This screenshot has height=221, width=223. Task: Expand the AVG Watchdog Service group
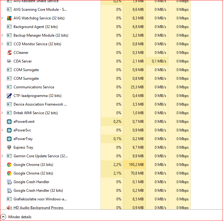click(x=2, y=18)
